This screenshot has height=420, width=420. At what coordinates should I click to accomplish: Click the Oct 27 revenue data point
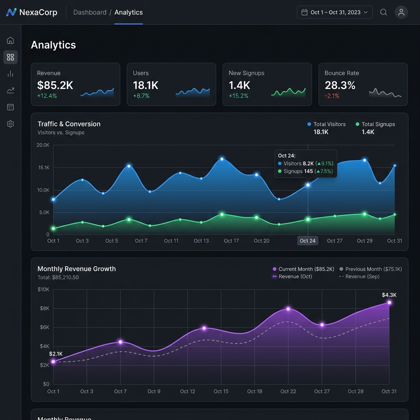pos(322,325)
